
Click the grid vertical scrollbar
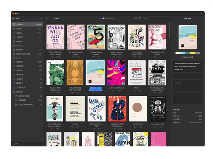pyautogui.click(x=170, y=29)
